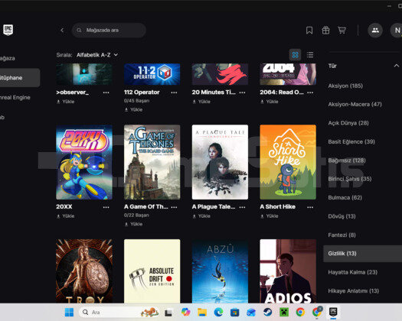Open the Alfabetik A-Z sort dropdown

coord(97,55)
